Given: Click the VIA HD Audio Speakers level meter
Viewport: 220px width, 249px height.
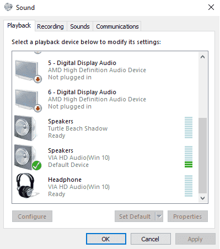Looking at the screenshot, I should pyautogui.click(x=189, y=156).
